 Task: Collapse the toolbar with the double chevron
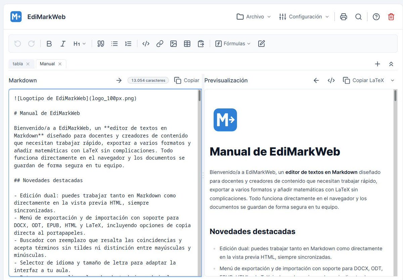[391, 64]
